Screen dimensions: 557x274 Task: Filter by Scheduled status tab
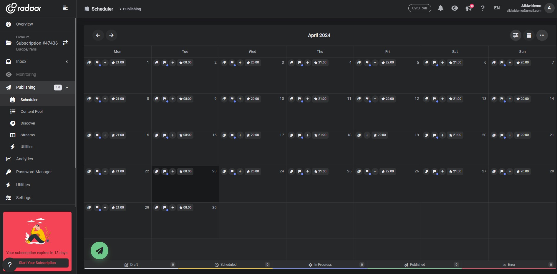[226, 265]
